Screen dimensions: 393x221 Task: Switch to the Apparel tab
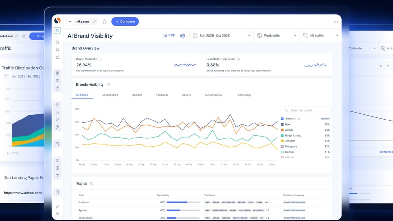pos(137,95)
